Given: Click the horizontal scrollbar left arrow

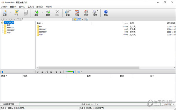Looking at the screenshot, I should (x=37, y=68).
